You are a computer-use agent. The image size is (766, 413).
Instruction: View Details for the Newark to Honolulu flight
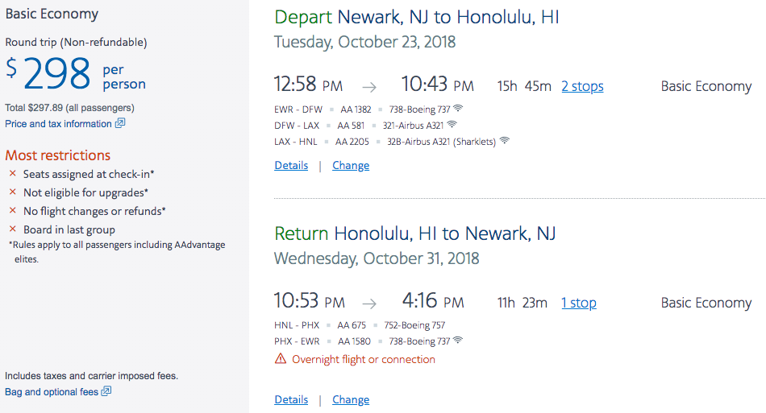pyautogui.click(x=291, y=166)
